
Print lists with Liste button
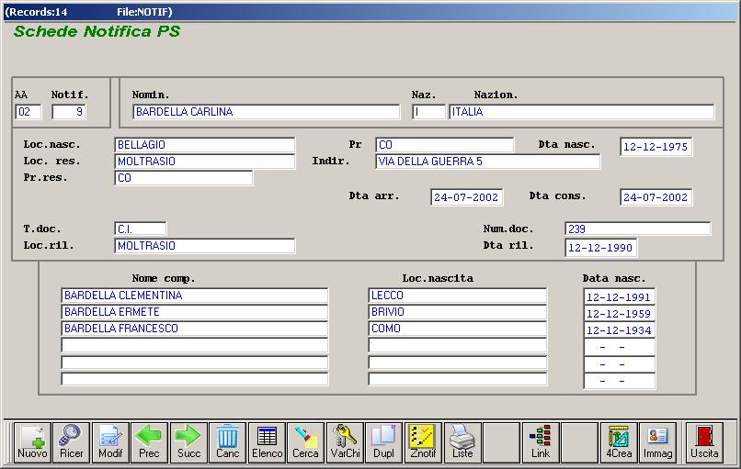(462, 442)
